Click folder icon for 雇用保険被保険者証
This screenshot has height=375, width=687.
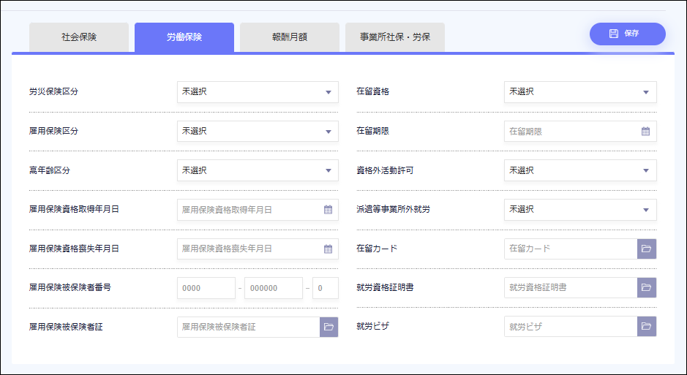tap(329, 327)
